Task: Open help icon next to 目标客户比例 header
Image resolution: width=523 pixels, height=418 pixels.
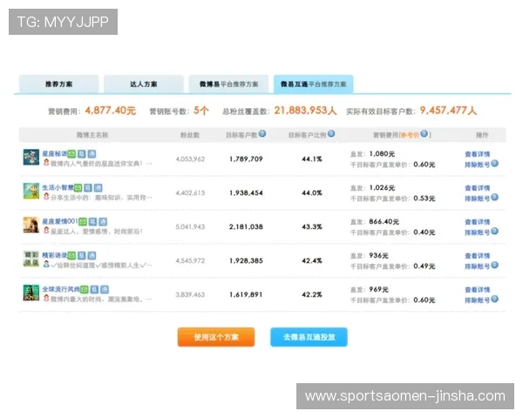Action: click(x=331, y=133)
